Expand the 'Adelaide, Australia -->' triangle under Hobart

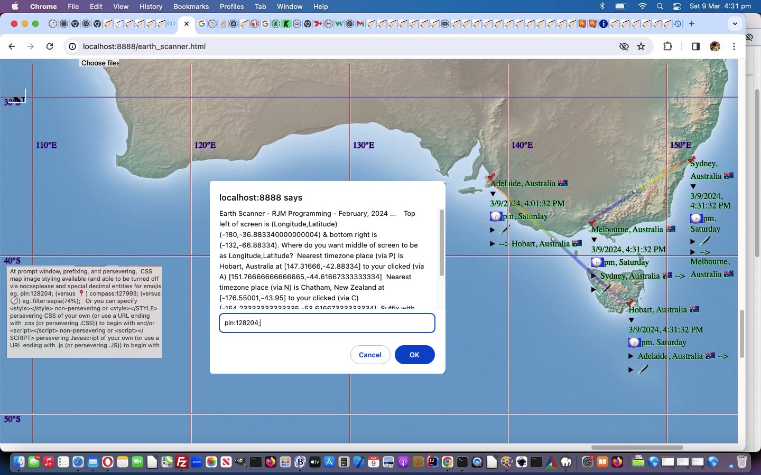click(630, 356)
